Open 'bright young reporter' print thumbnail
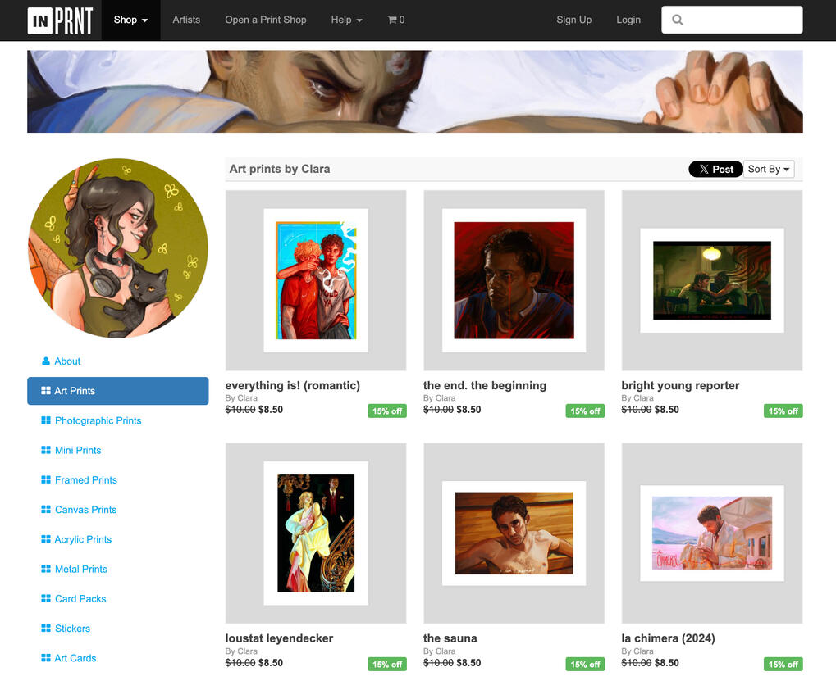Viewport: 836px width, 681px height. pyautogui.click(x=712, y=280)
